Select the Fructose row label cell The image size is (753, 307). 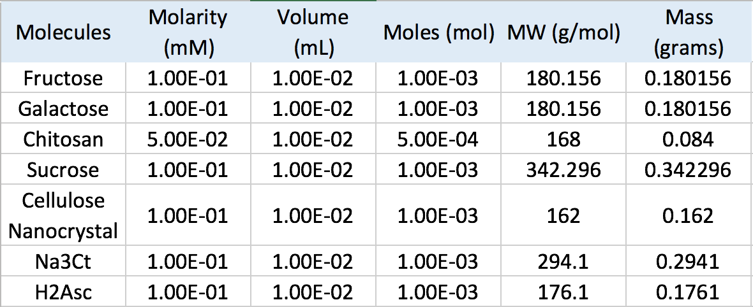63,78
